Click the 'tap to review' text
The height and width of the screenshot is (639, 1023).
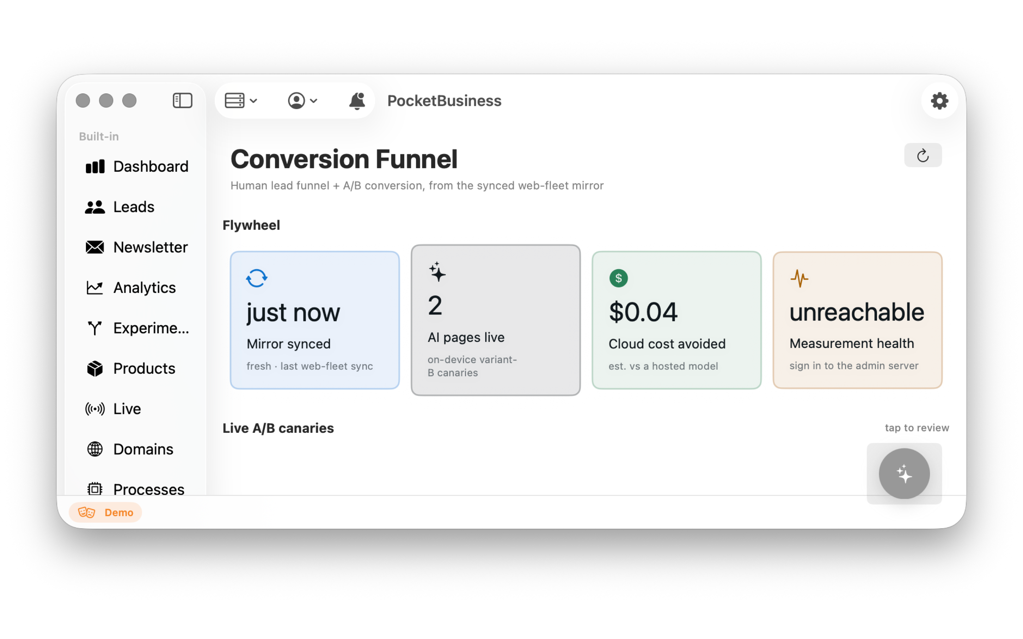[917, 428]
